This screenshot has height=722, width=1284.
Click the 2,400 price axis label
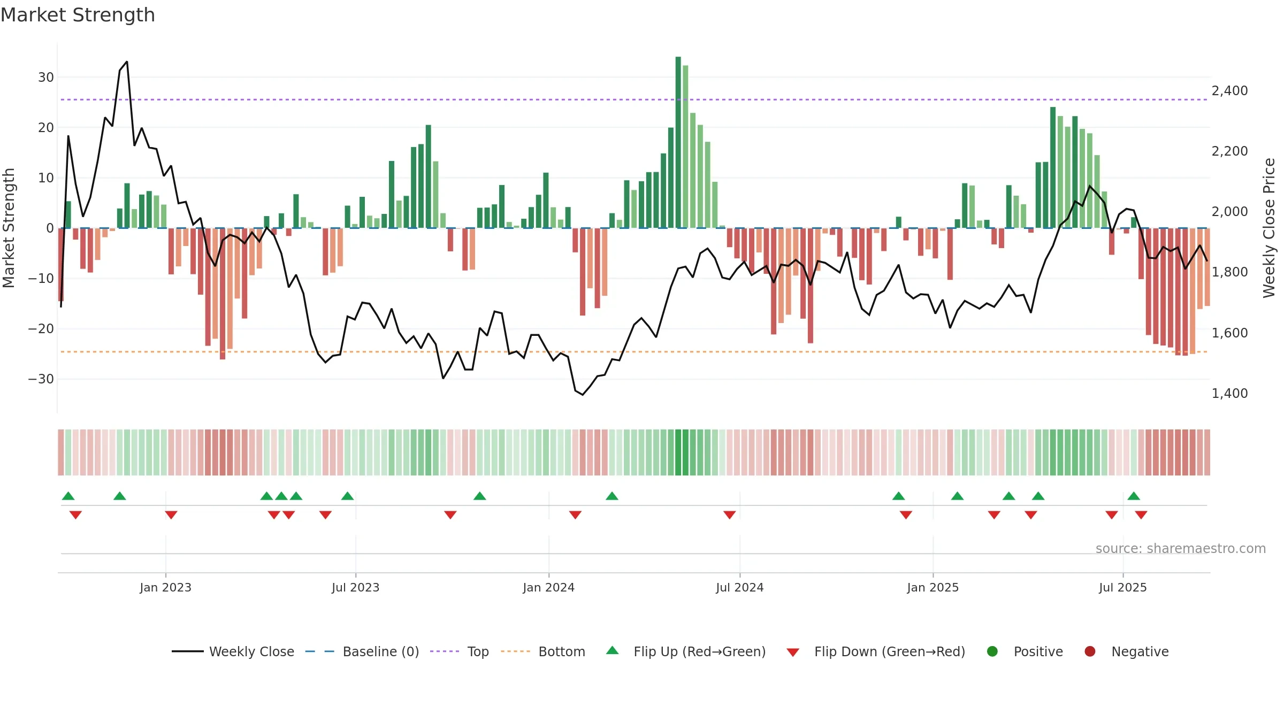[1229, 91]
